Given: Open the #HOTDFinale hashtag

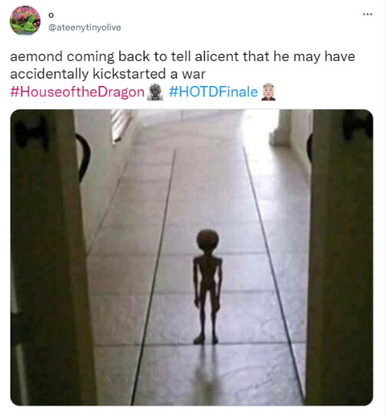Looking at the screenshot, I should coord(213,92).
